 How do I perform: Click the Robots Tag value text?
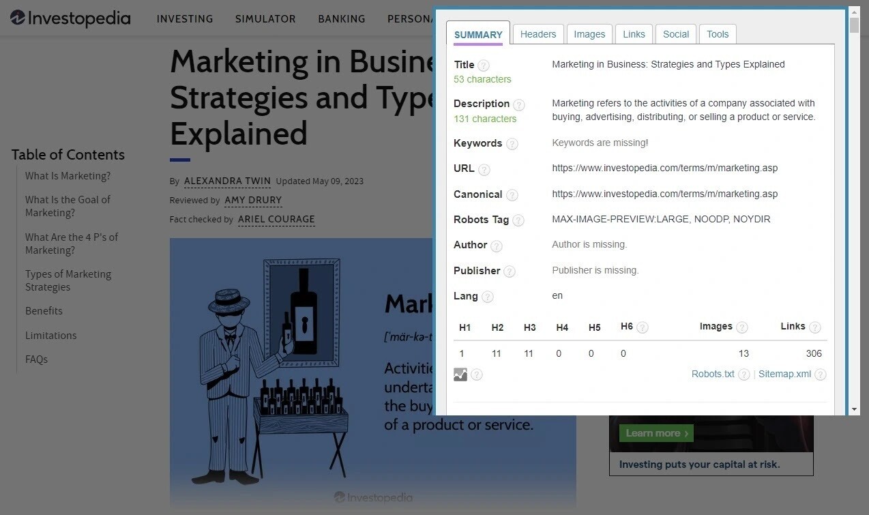click(661, 219)
